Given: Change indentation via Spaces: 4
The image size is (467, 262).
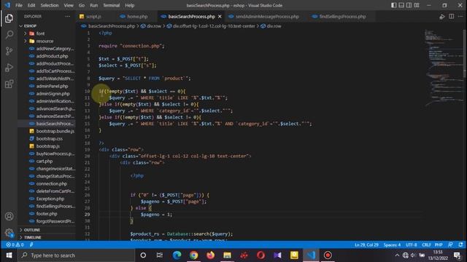Looking at the screenshot, I should [392, 245].
